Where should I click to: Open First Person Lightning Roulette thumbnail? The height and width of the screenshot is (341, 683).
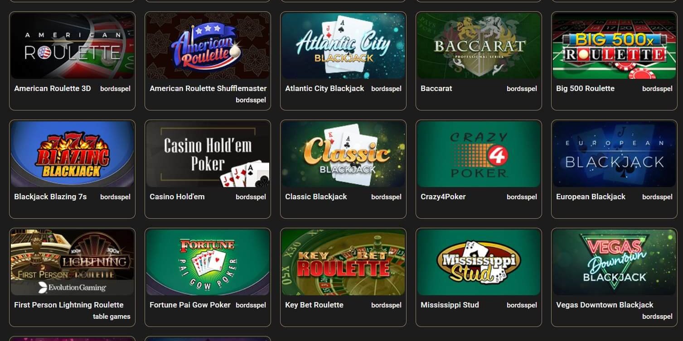pyautogui.click(x=72, y=263)
